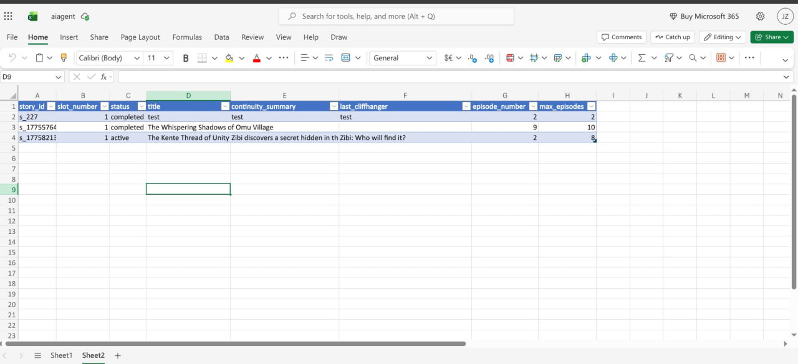
Task: Click the Insert cells icon
Action: point(585,58)
